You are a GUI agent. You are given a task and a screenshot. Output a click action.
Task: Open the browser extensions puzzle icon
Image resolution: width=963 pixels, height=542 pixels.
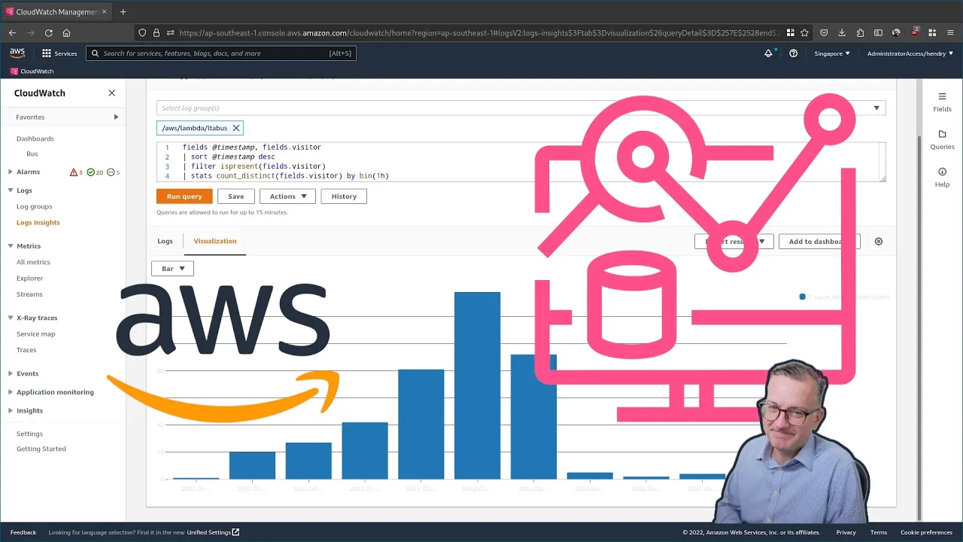point(860,33)
